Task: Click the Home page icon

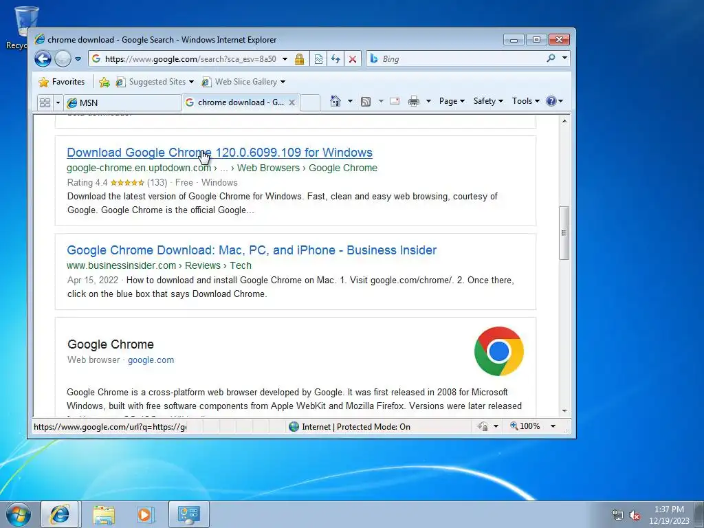Action: 335,101
